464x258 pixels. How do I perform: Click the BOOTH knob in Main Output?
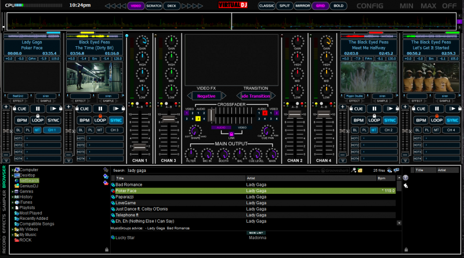(223, 154)
